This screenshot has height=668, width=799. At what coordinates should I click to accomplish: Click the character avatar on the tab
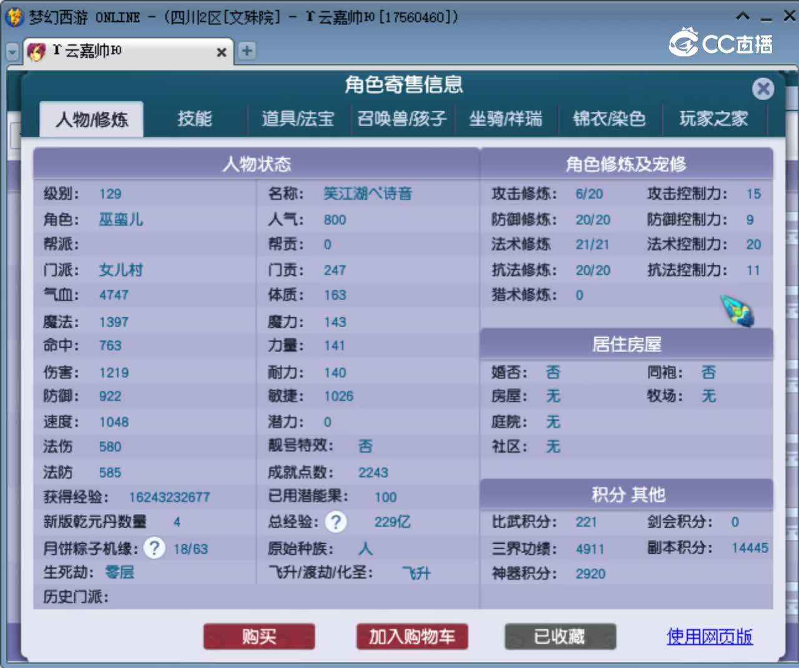tap(37, 51)
